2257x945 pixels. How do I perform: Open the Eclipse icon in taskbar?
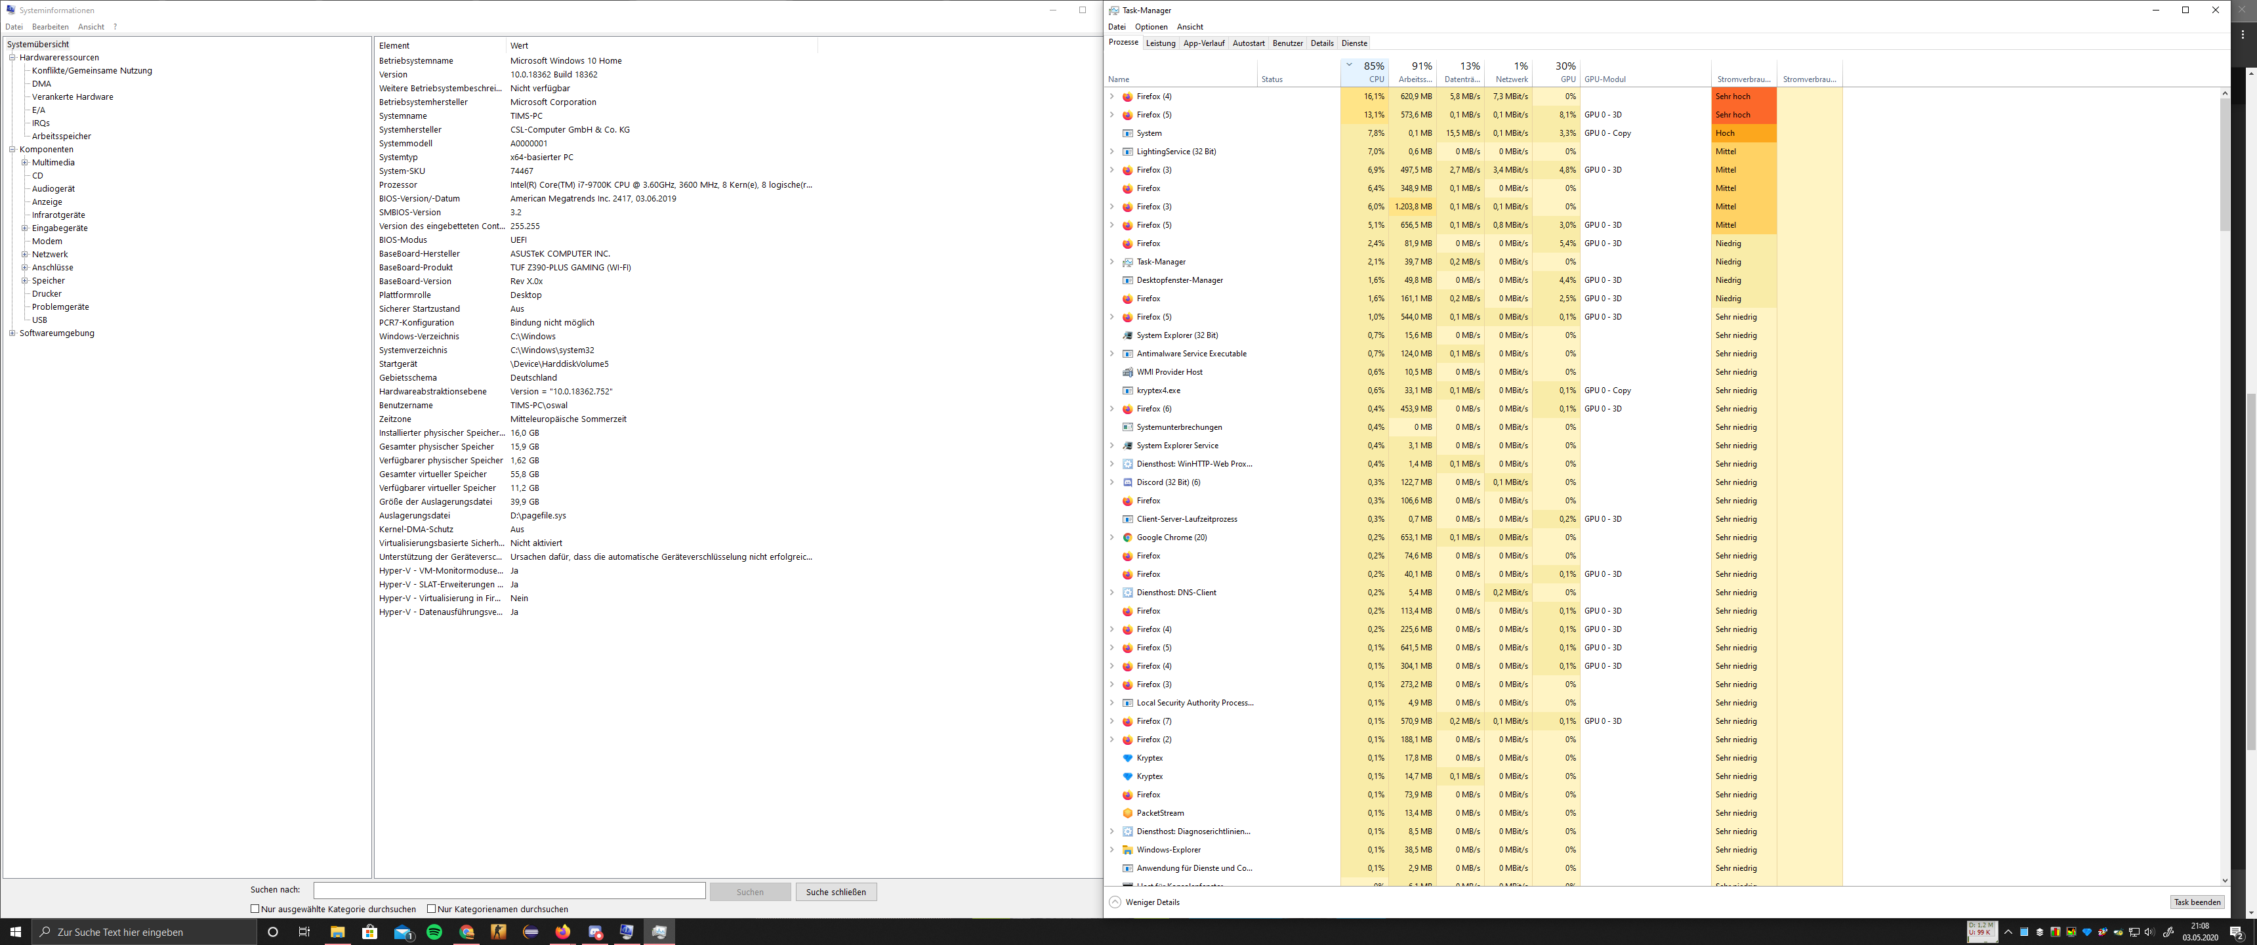click(531, 932)
